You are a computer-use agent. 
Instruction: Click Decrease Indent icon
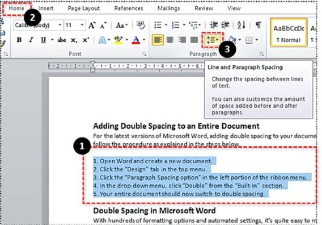tap(214, 25)
